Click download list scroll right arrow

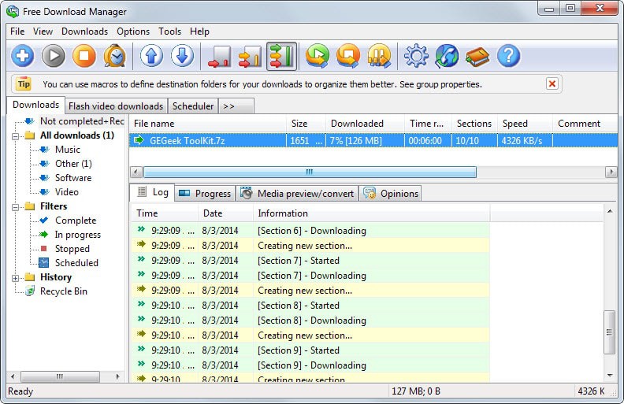click(x=611, y=172)
